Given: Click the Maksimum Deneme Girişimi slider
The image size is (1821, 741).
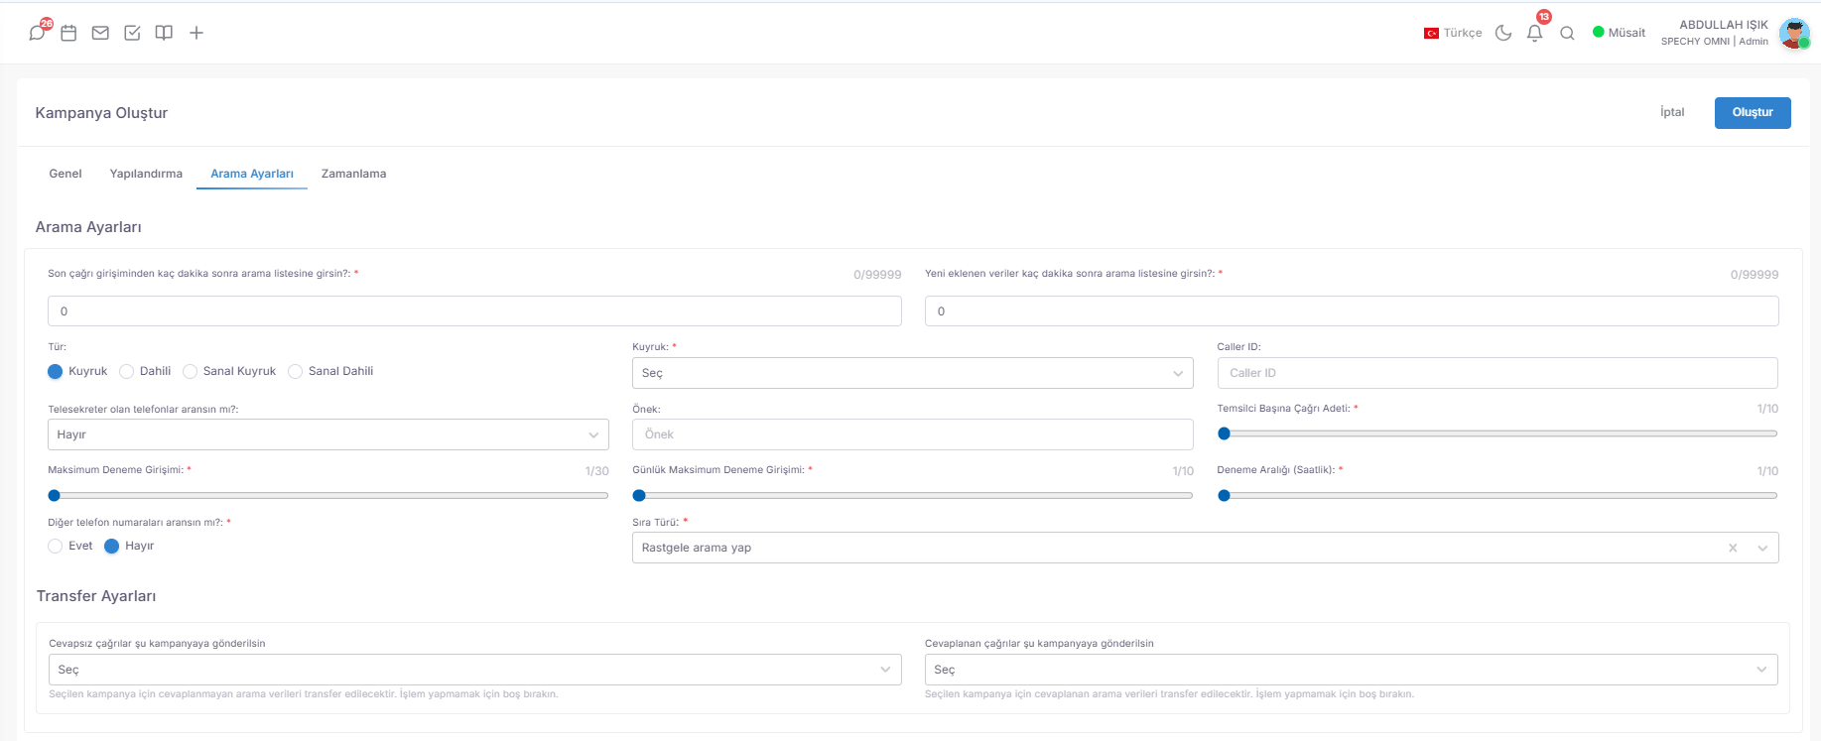Looking at the screenshot, I should click(328, 495).
